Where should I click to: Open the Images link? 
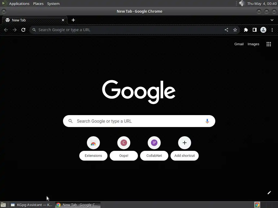click(253, 44)
